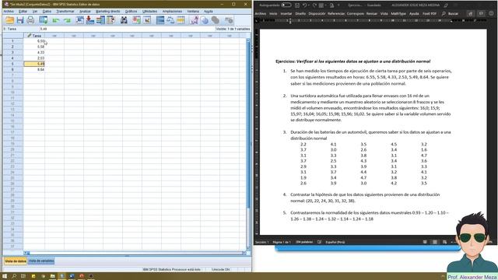This screenshot has width=498, height=280.
Task: Switch to Vista tab in Word
Action: [x=384, y=14]
